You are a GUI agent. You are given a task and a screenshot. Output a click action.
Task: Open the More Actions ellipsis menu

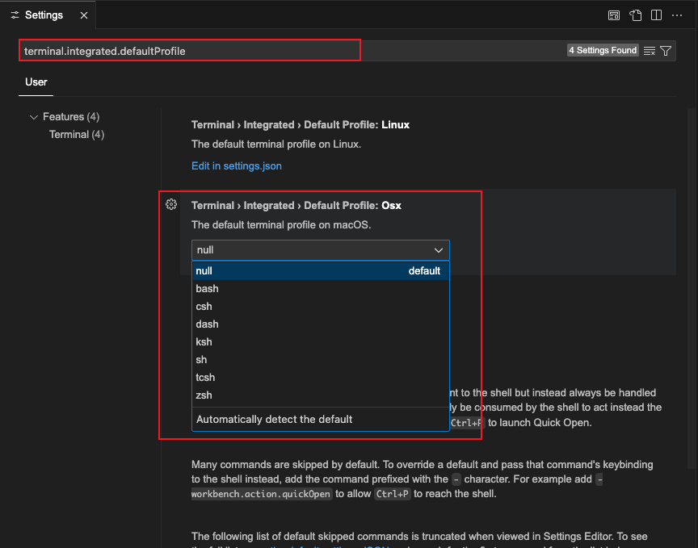677,15
